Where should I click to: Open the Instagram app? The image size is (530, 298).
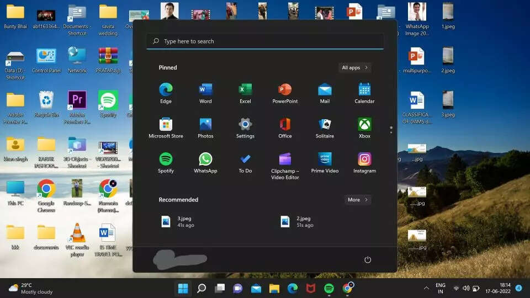pyautogui.click(x=364, y=163)
